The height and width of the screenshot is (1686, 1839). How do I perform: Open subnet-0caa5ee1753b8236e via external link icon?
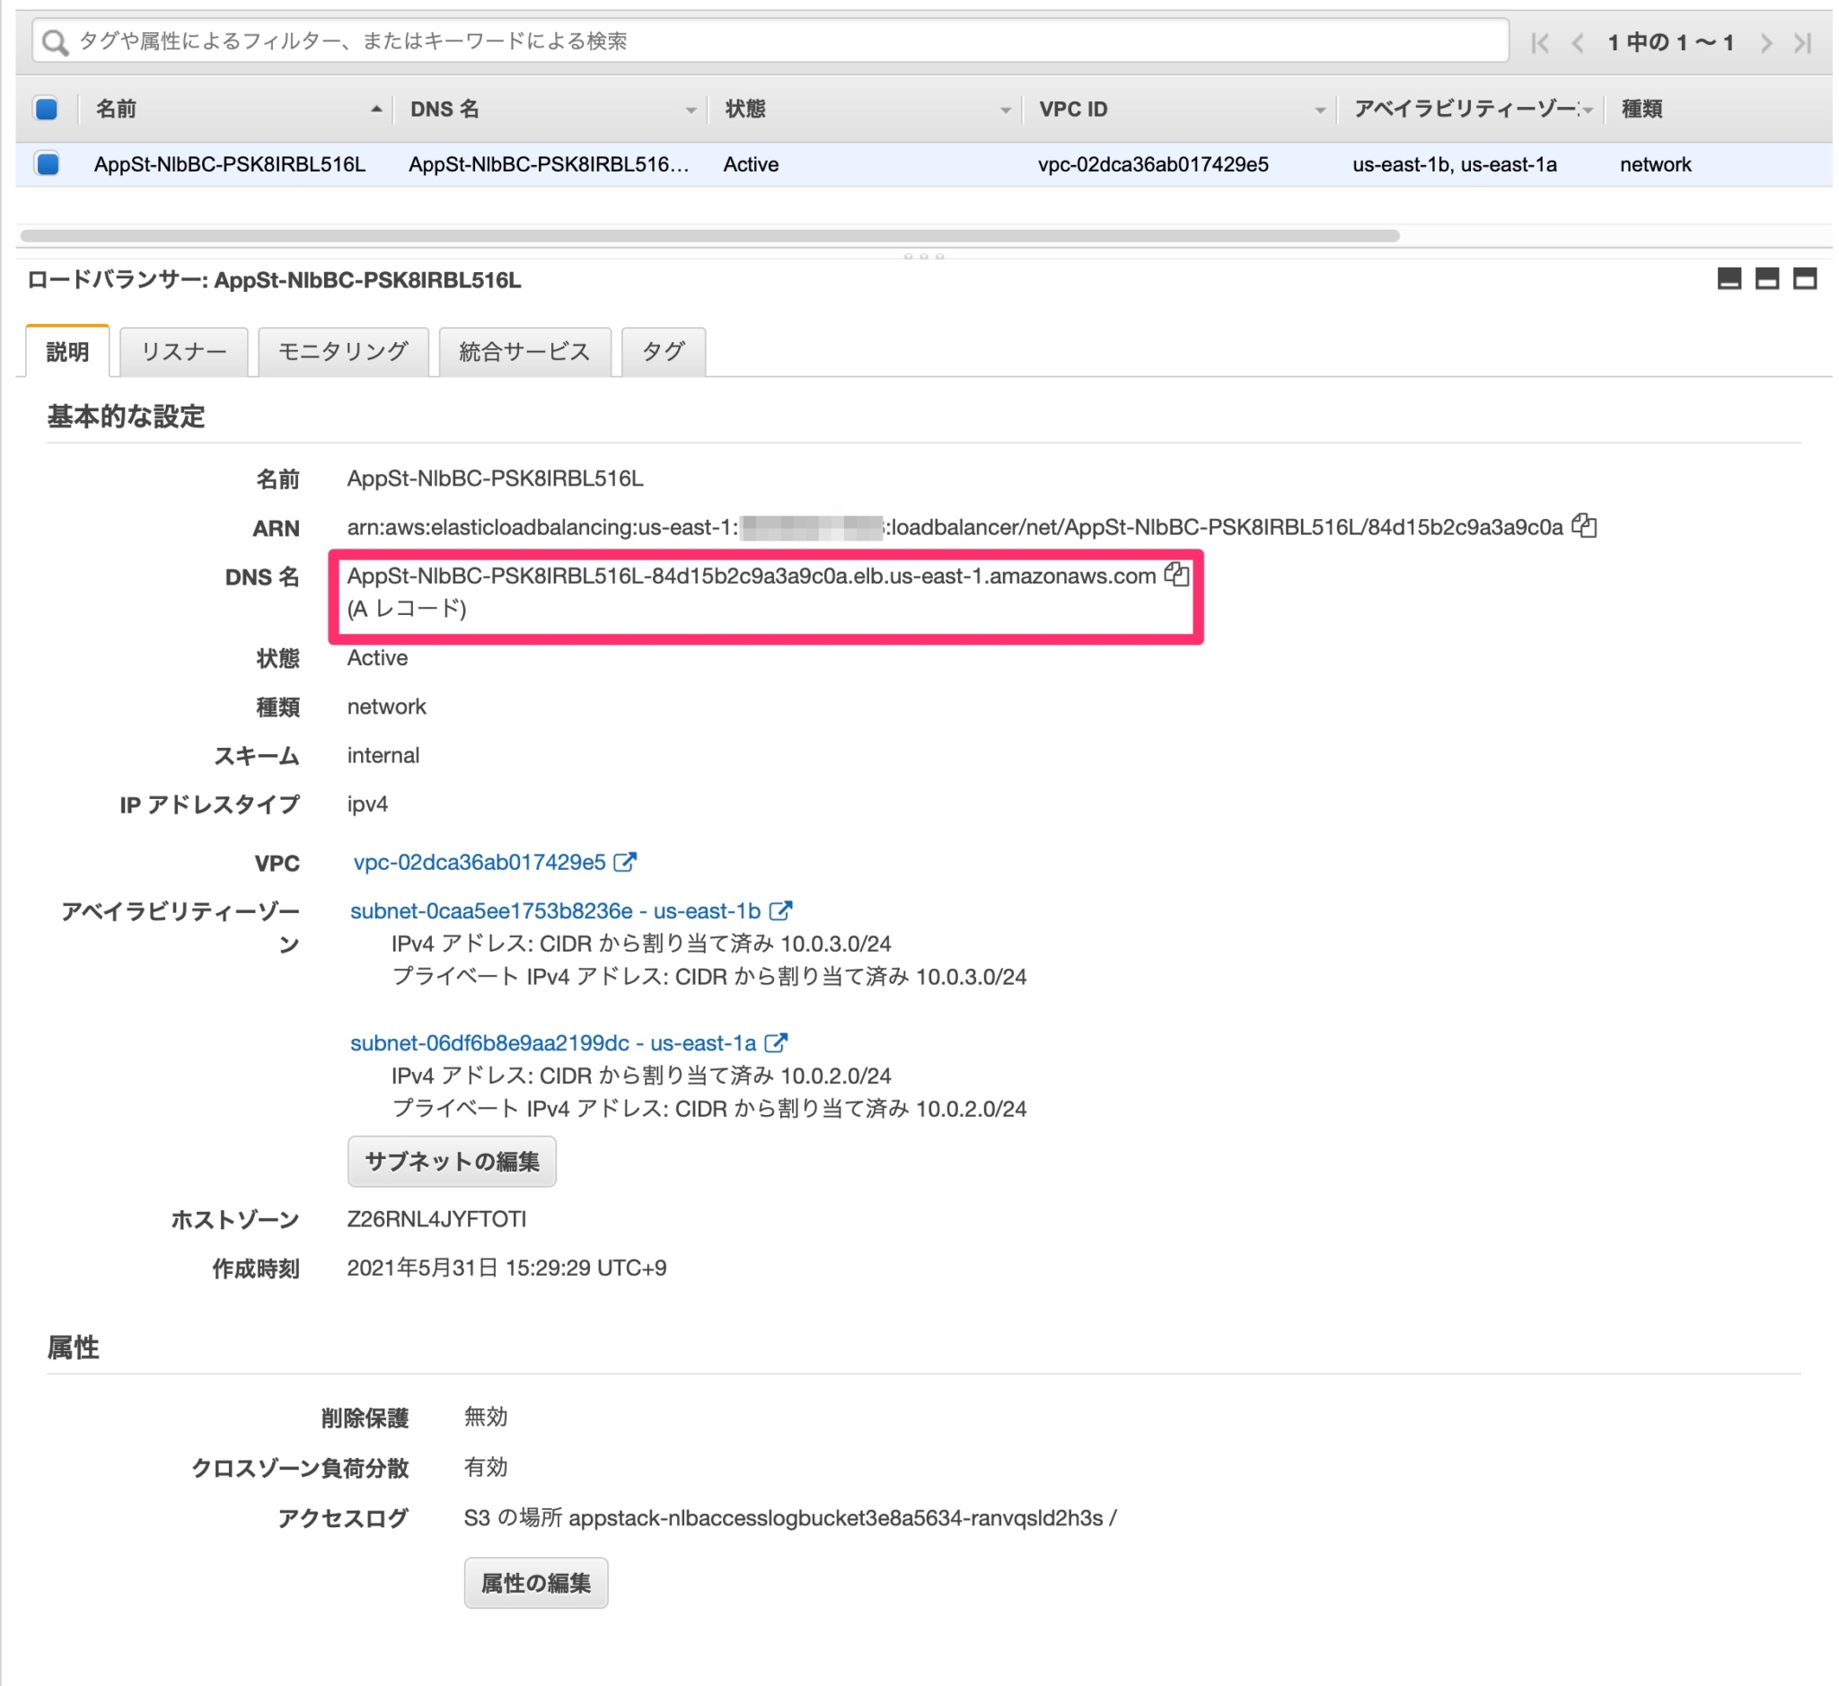(780, 909)
